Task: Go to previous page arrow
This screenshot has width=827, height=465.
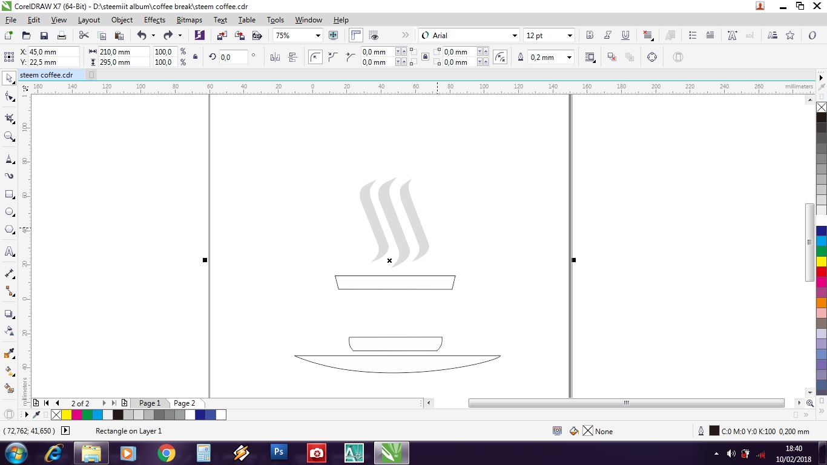Action: pyautogui.click(x=58, y=403)
